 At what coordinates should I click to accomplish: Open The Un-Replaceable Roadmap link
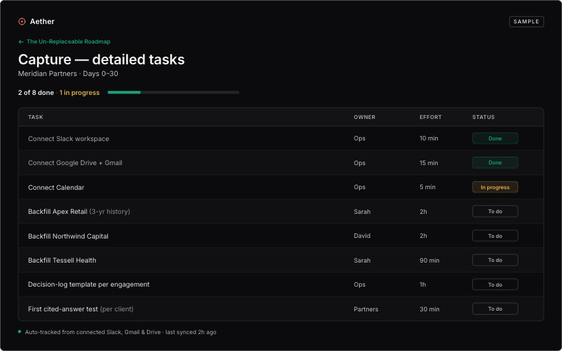(68, 42)
